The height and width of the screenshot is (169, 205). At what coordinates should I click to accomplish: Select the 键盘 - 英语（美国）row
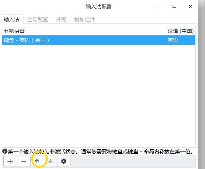[x=99, y=40]
